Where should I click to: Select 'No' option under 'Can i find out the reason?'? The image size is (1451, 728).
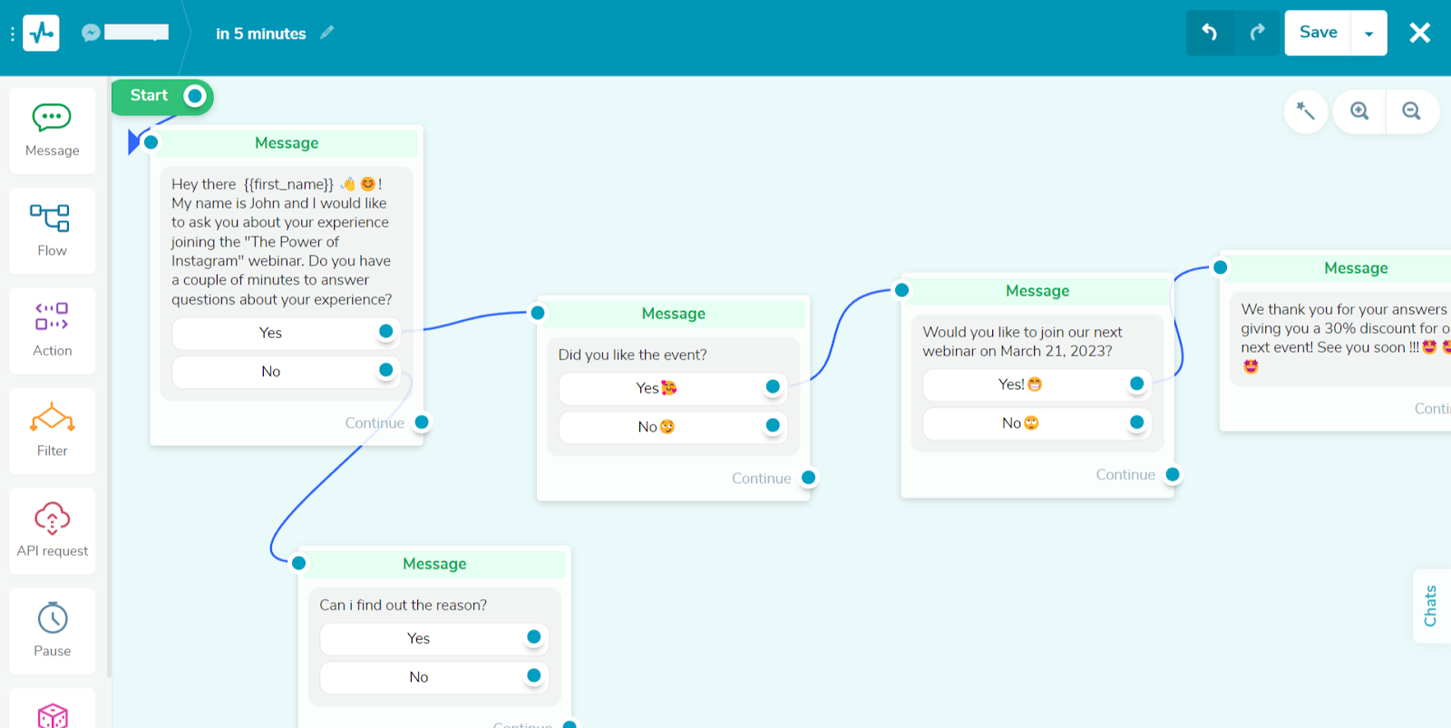(419, 677)
